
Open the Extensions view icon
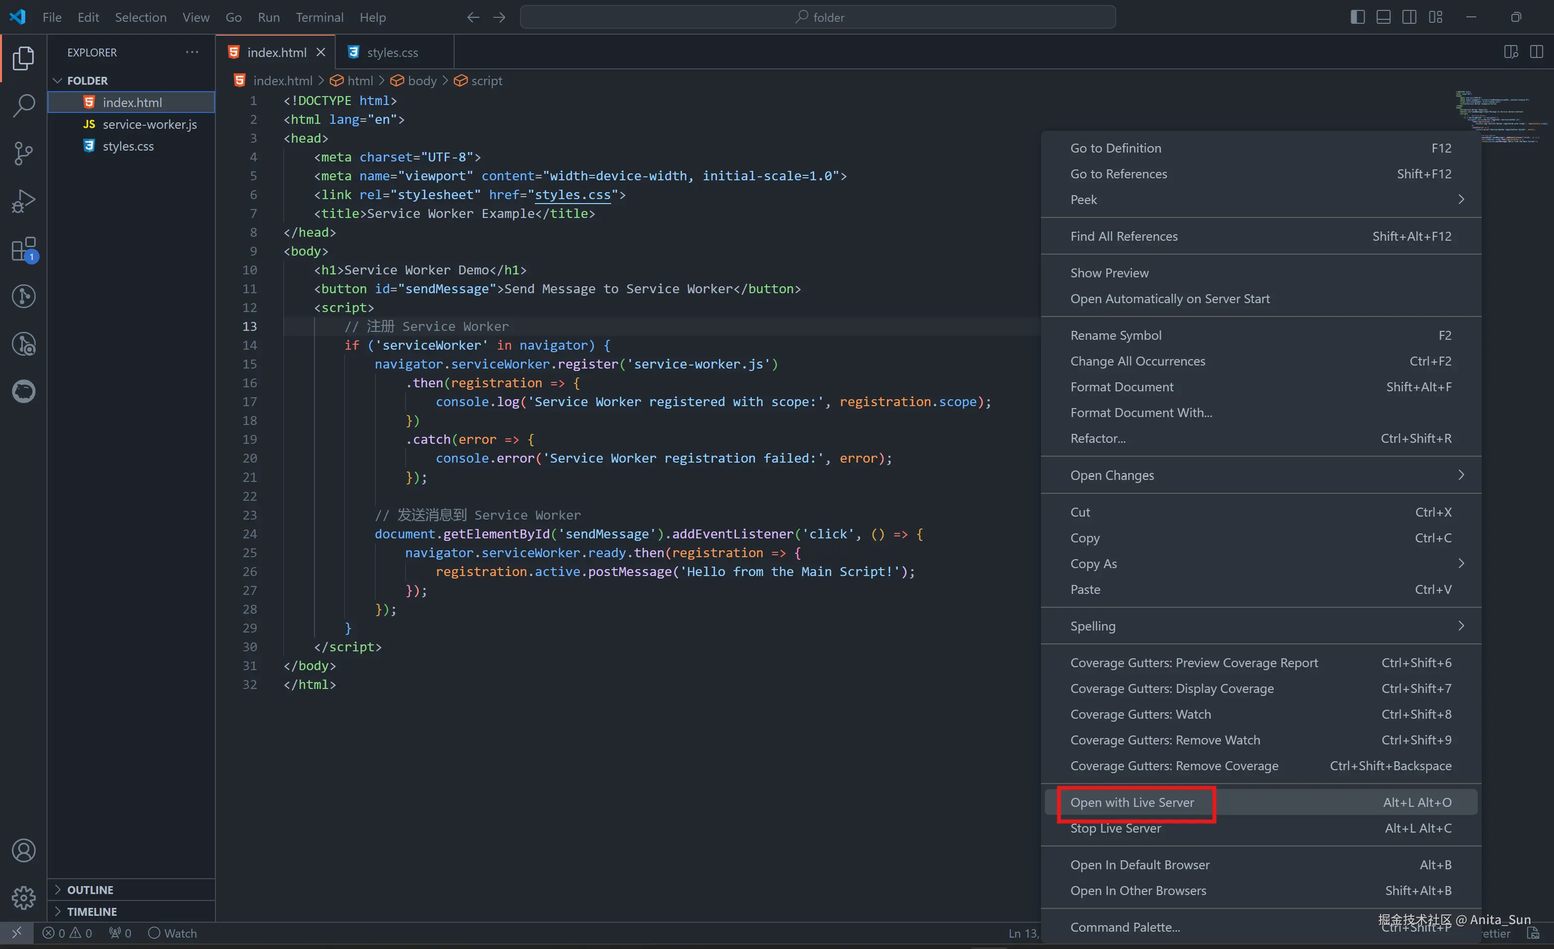tap(23, 249)
